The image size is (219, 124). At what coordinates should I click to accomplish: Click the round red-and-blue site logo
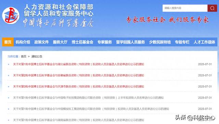11,15
